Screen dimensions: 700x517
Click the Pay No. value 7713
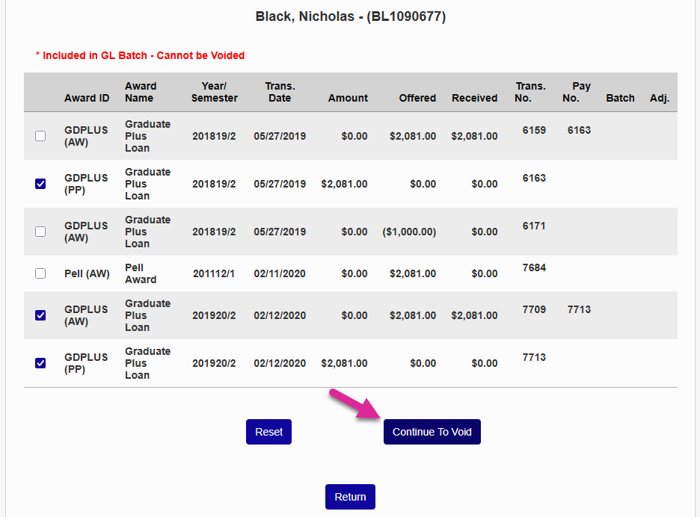point(579,309)
